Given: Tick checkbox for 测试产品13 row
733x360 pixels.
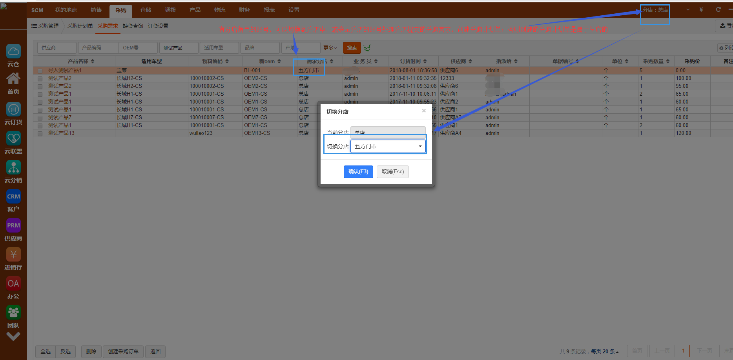Looking at the screenshot, I should (40, 134).
